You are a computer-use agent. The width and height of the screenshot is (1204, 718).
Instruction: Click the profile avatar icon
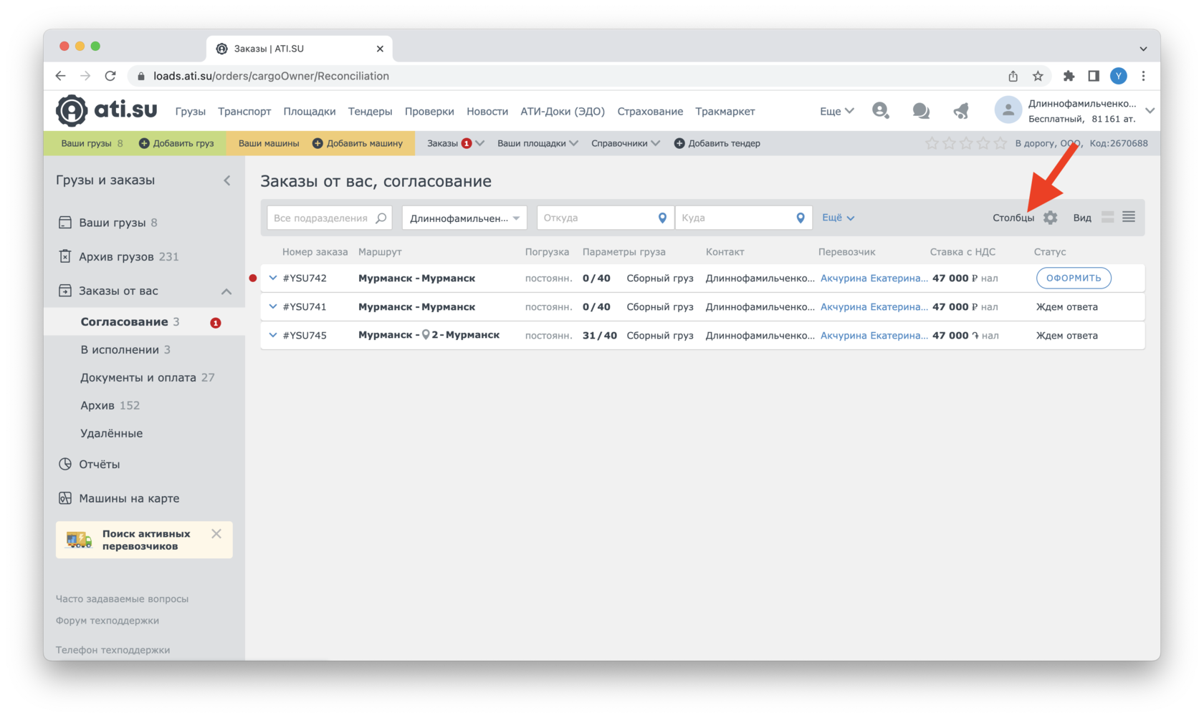click(x=1008, y=110)
